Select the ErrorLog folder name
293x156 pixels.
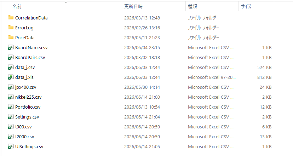(x=24, y=28)
